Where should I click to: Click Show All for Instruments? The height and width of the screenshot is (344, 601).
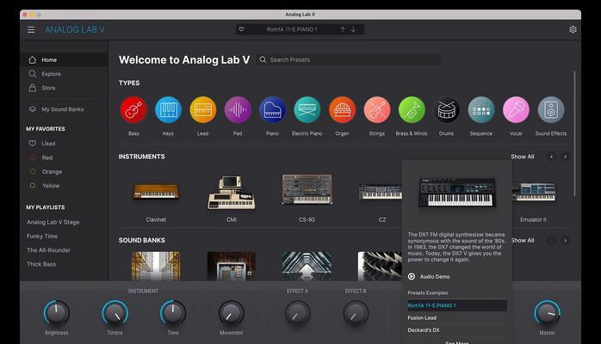point(522,157)
